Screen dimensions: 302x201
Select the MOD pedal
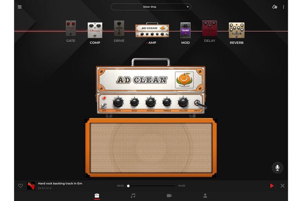[185, 30]
